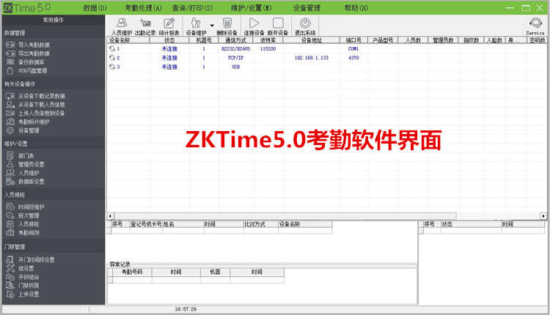Viewport: 550px width, 315px height.
Task: Select device row 1 with RS232/RS485
Action: [326, 48]
